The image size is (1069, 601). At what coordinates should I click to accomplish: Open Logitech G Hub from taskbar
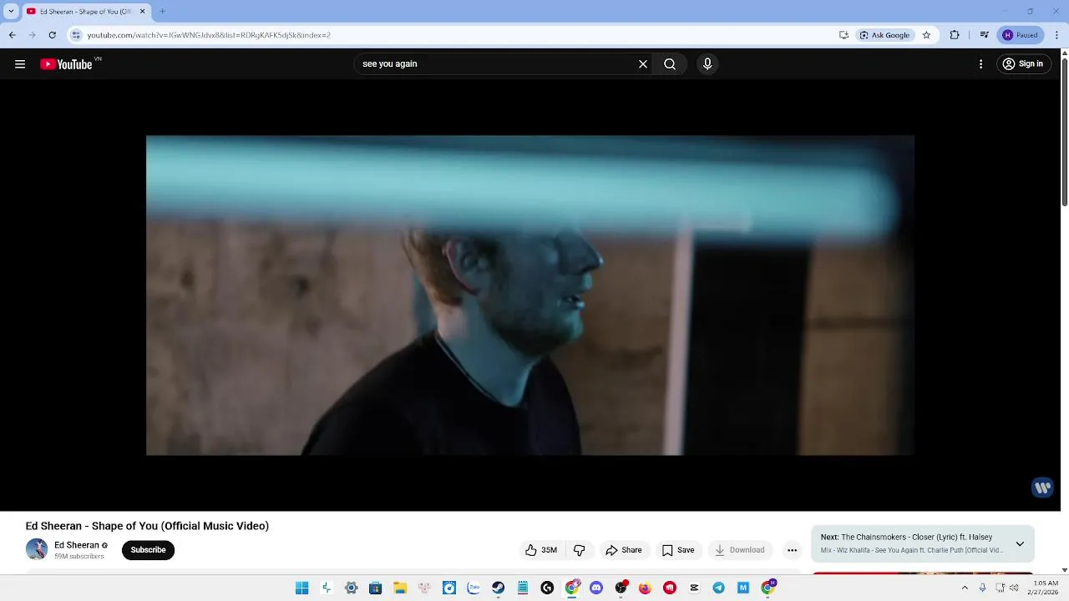click(x=547, y=588)
